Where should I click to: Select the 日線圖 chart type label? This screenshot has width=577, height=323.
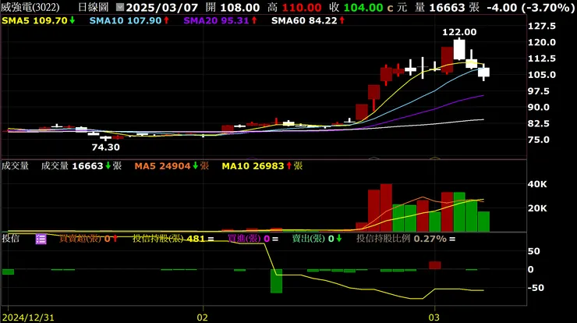click(94, 7)
